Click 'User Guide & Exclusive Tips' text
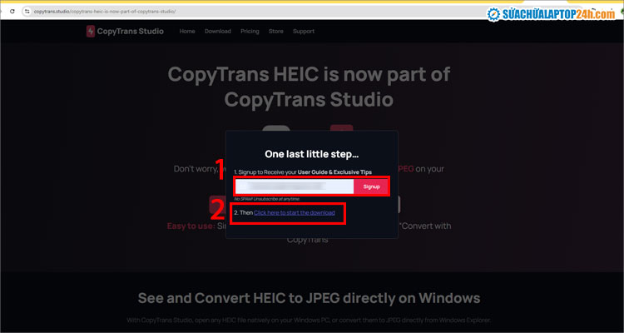624x333 pixels. click(334, 172)
